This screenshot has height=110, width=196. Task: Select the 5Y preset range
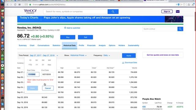(x=43, y=65)
